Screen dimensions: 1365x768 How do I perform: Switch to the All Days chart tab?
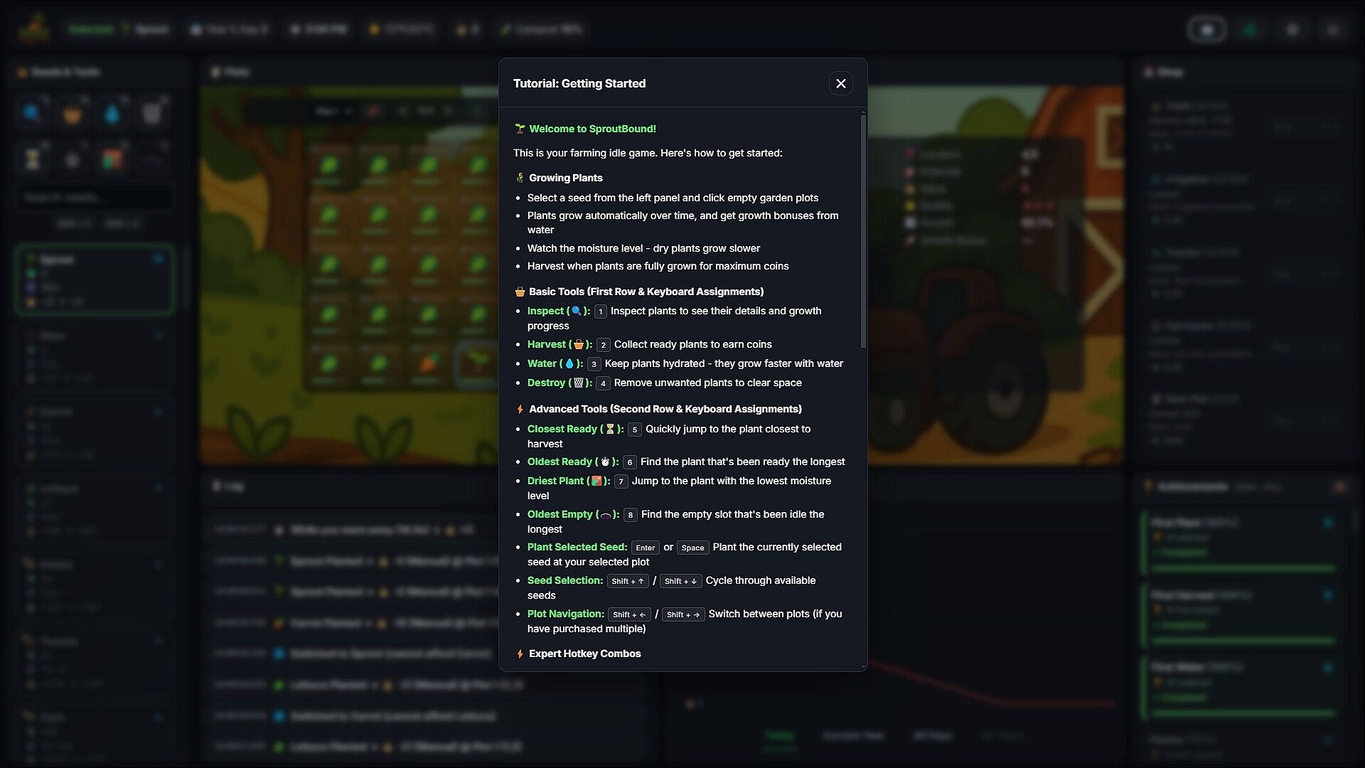(933, 735)
